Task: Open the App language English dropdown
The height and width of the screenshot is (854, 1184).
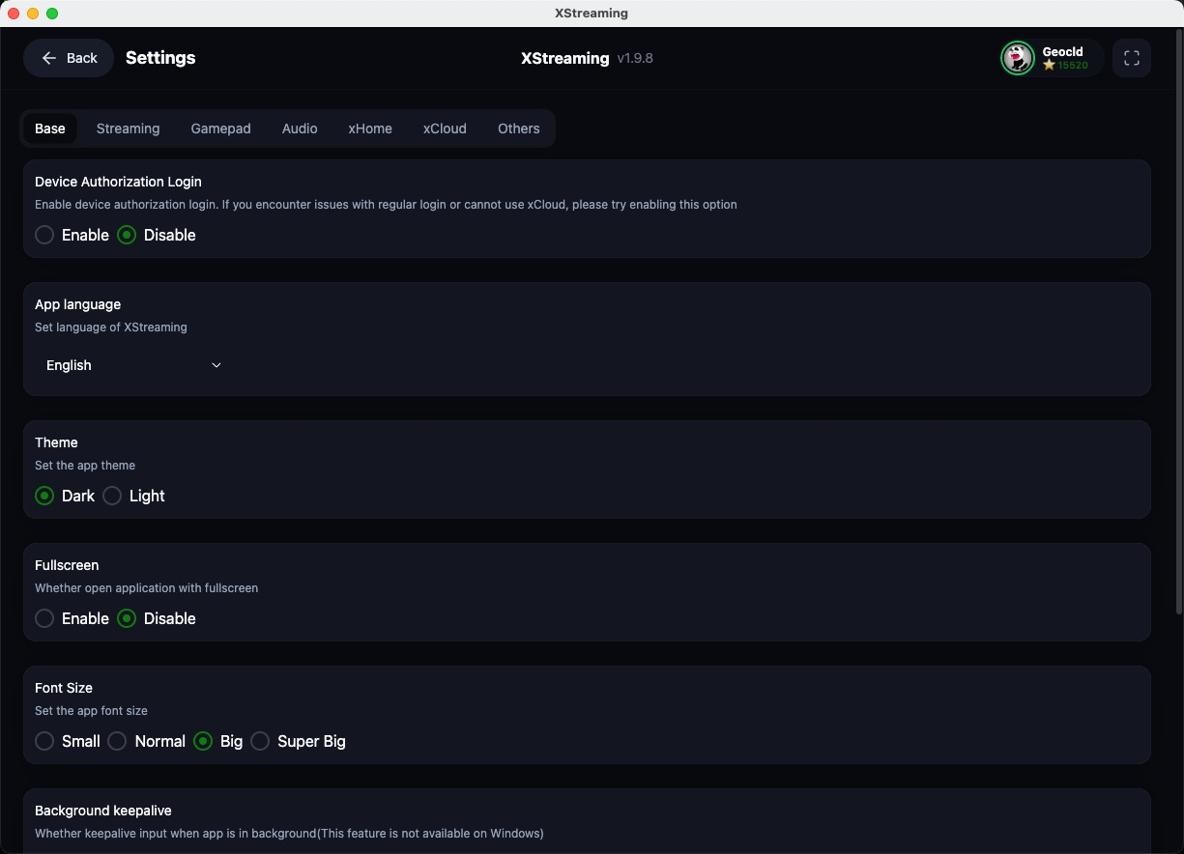Action: 134,365
